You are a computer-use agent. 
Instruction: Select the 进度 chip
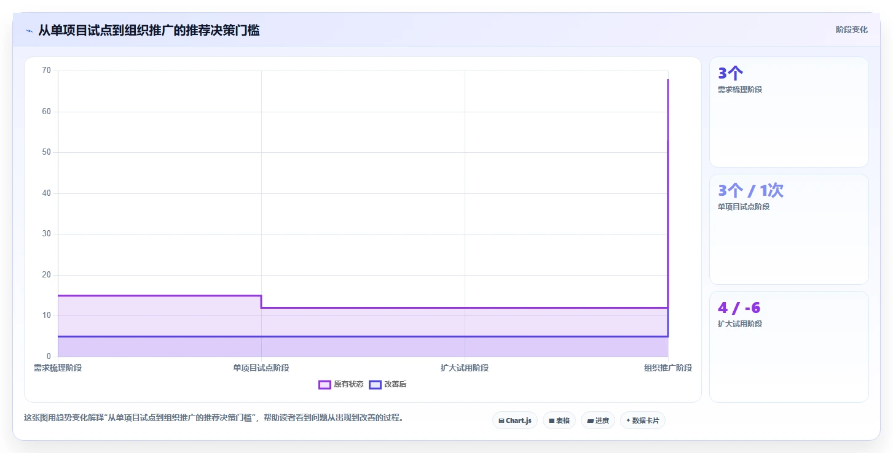[x=598, y=420]
